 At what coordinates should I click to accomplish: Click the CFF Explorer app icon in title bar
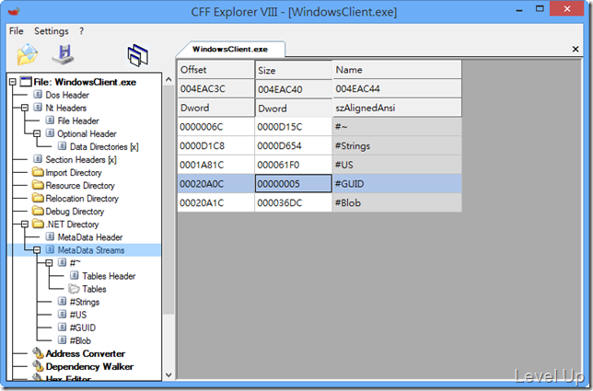[14, 11]
